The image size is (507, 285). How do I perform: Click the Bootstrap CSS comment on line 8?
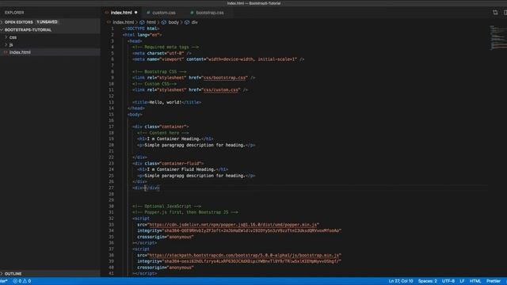pyautogui.click(x=159, y=72)
